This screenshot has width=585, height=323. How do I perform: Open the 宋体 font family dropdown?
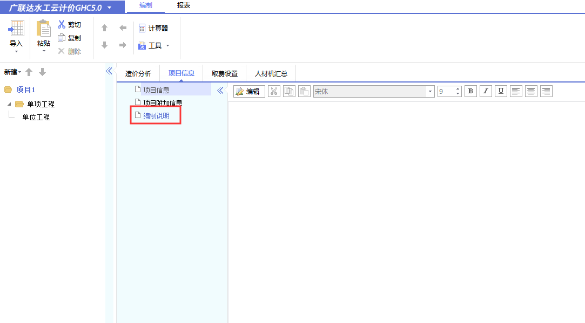(429, 91)
